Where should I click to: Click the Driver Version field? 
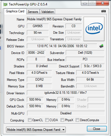(x=66, y=93)
